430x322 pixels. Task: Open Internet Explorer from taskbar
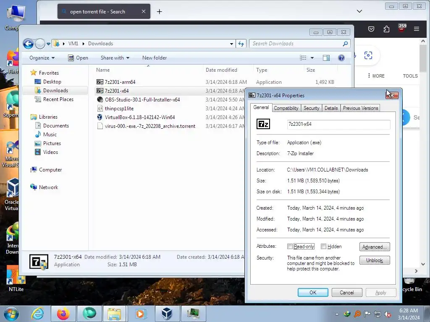pyautogui.click(x=37, y=314)
